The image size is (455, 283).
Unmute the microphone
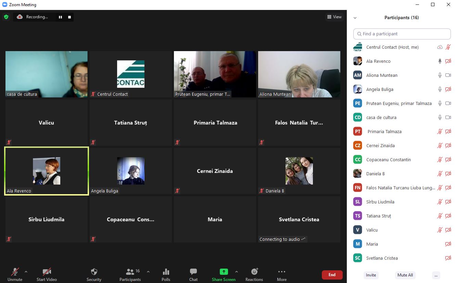point(15,275)
